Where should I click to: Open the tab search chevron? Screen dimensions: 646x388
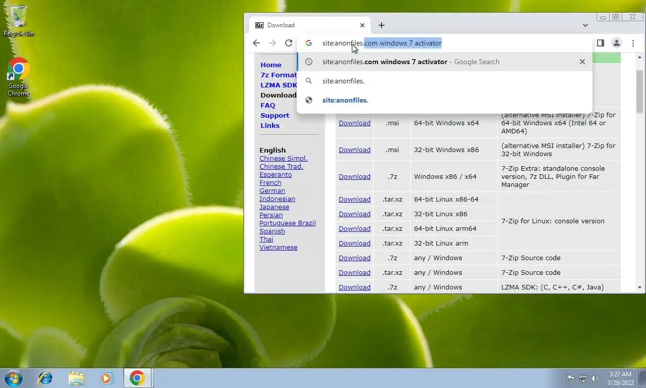tap(585, 25)
